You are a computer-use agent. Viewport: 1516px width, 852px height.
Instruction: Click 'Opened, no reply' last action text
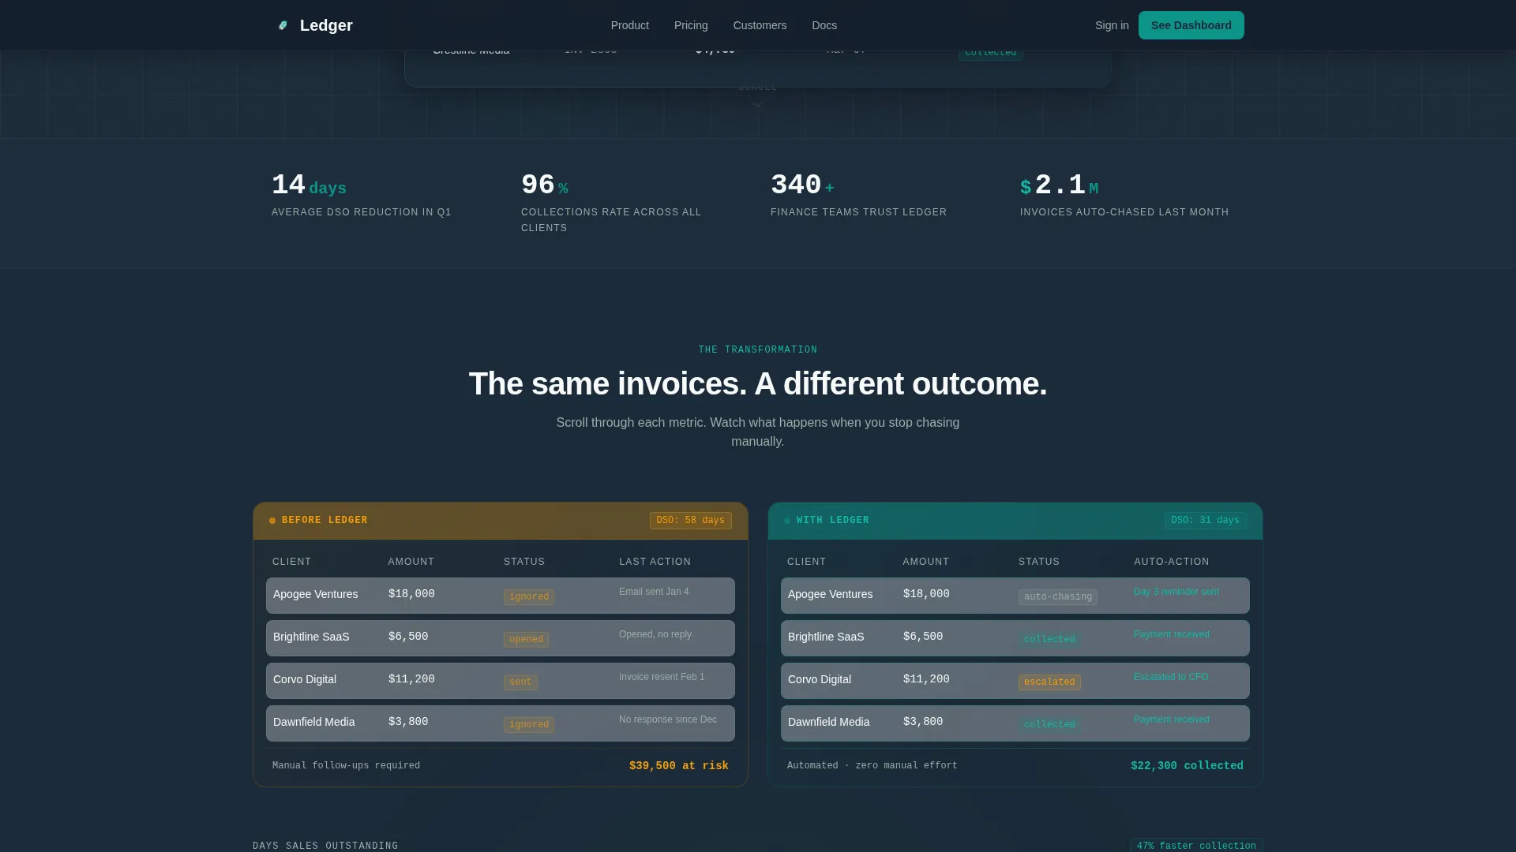[x=655, y=634]
